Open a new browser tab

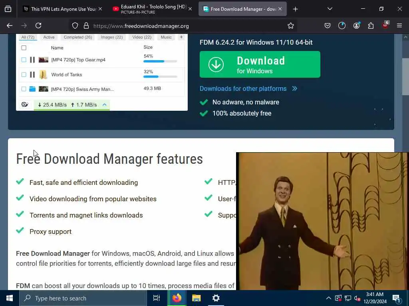click(x=295, y=9)
